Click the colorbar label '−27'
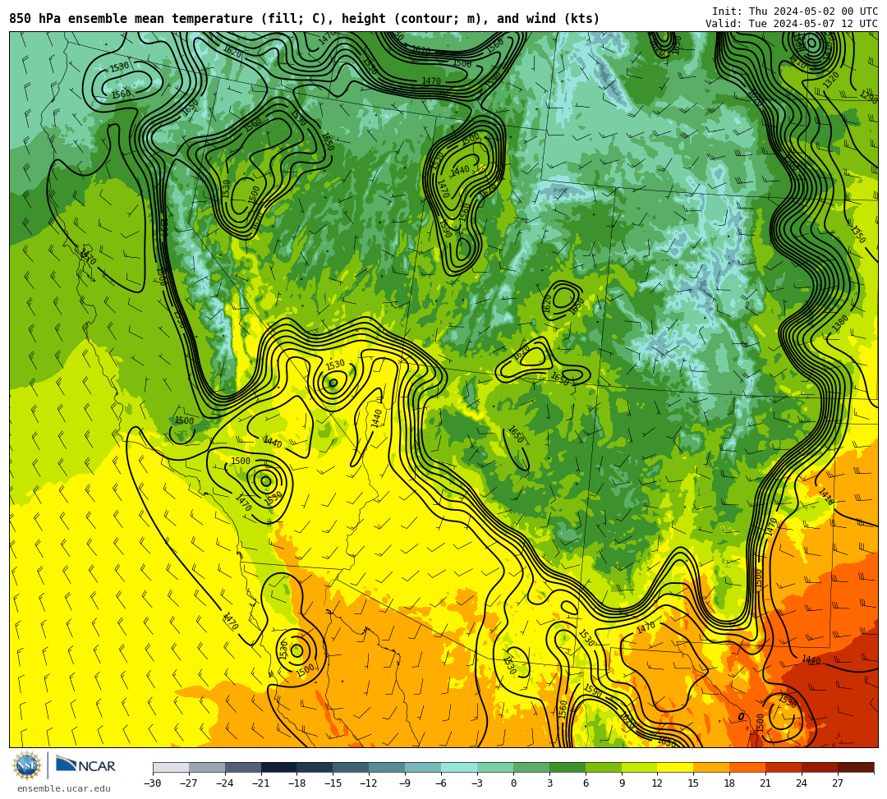Screen dimensions: 887x799 [x=189, y=783]
